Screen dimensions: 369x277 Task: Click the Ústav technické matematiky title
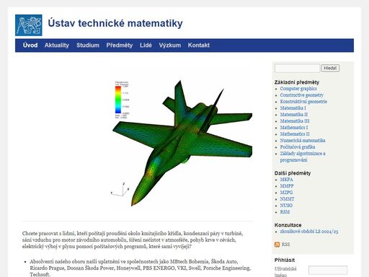tap(115, 23)
